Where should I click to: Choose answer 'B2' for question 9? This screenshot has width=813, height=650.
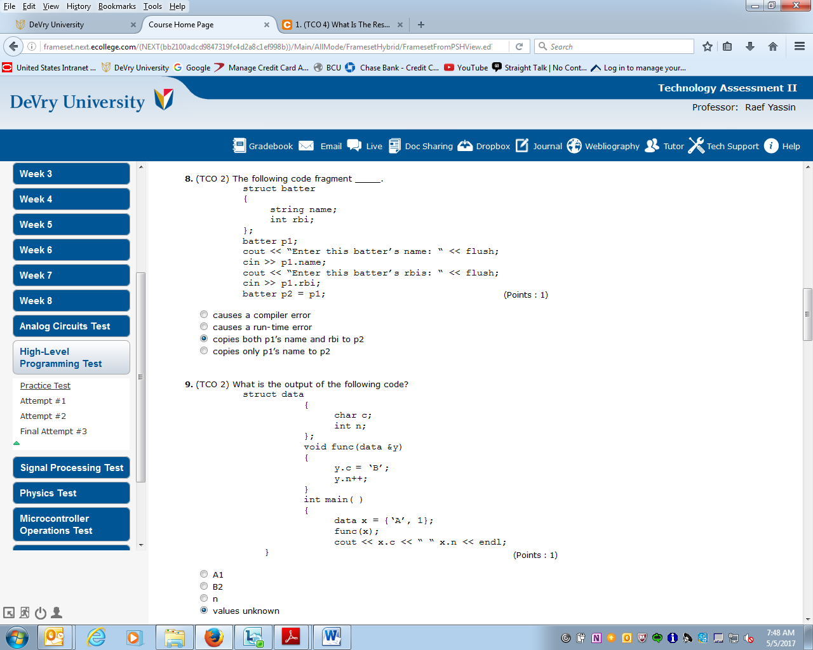[x=204, y=586]
